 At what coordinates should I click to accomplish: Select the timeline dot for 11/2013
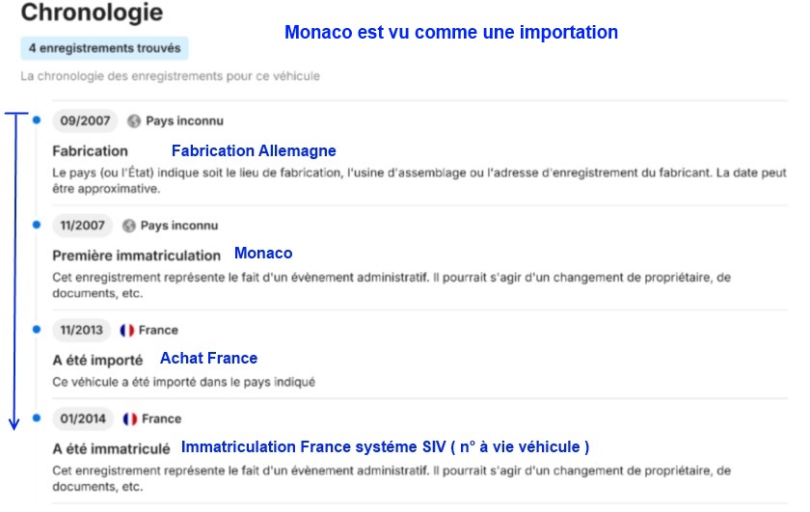[37, 329]
